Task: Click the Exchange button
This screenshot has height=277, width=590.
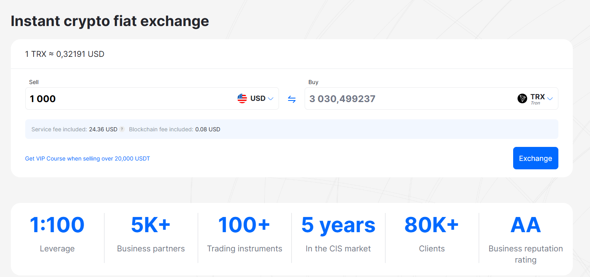Action: click(x=536, y=158)
